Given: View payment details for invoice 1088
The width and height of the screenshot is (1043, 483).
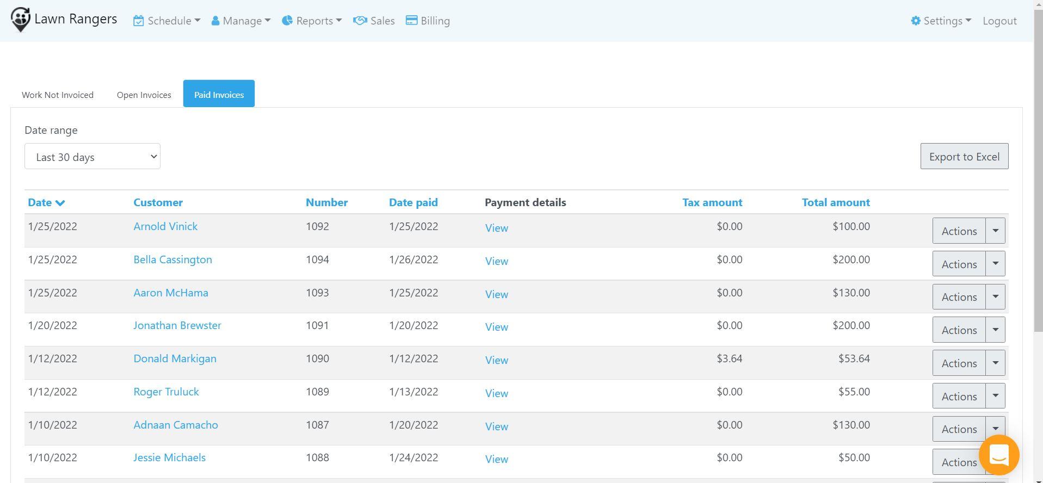Looking at the screenshot, I should pyautogui.click(x=496, y=459).
